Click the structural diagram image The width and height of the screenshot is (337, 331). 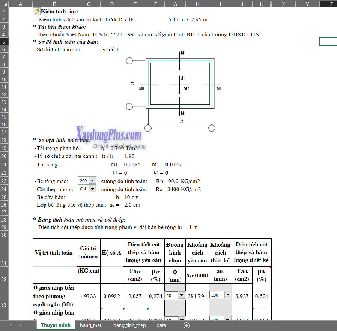coord(174,91)
